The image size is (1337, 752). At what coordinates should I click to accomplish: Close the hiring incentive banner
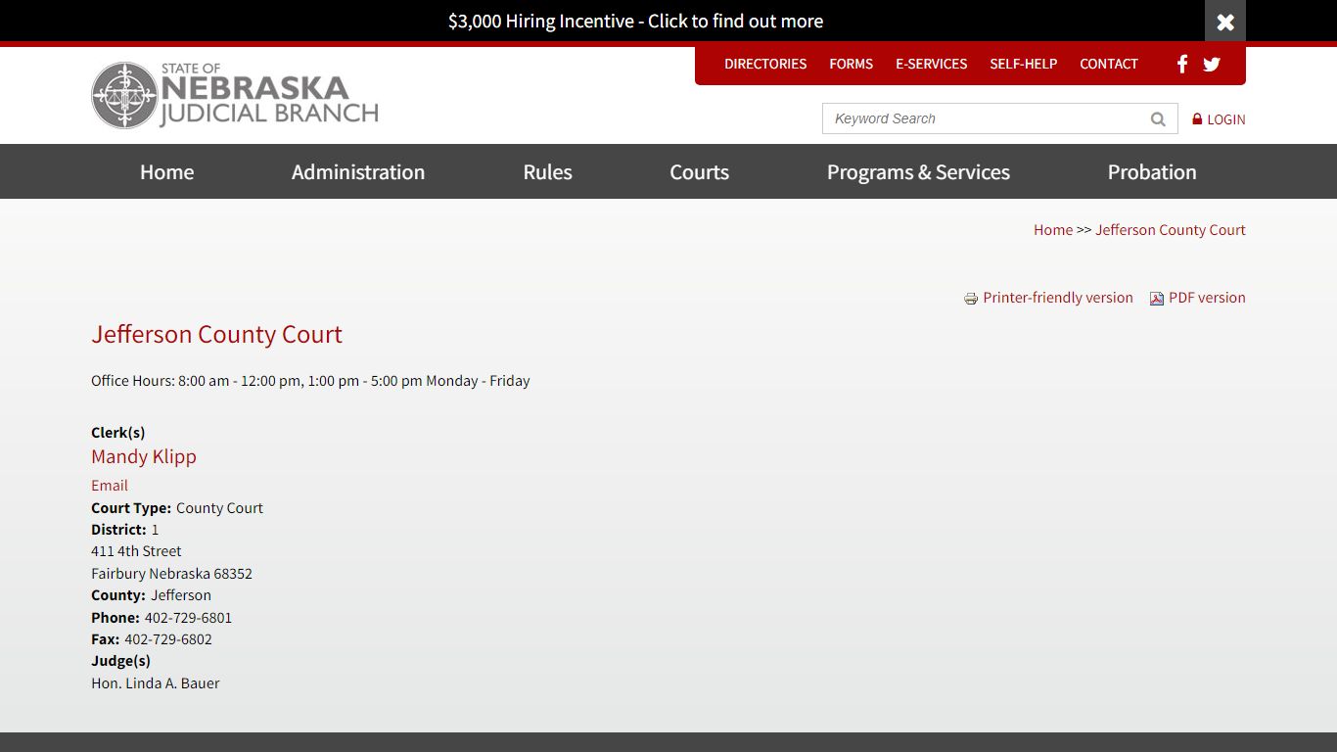[x=1224, y=22]
